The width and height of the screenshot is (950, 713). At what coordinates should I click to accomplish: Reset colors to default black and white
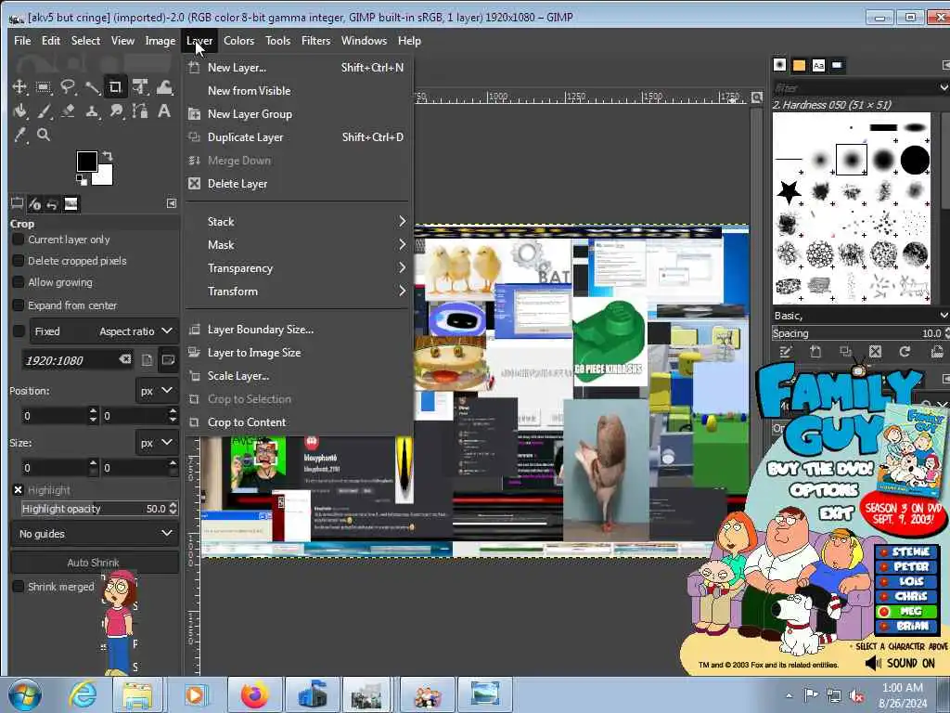(81, 179)
